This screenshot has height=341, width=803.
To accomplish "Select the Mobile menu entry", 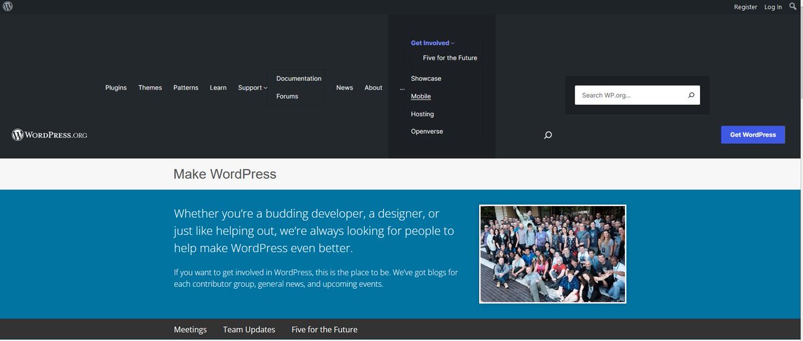I will tap(421, 96).
